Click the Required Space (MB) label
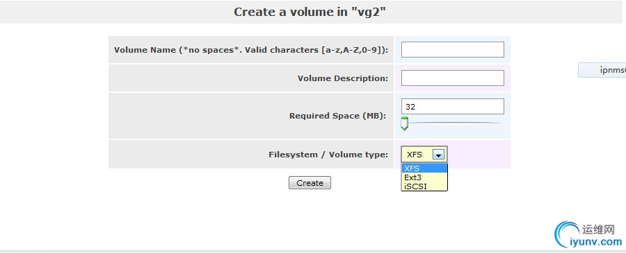 click(338, 116)
